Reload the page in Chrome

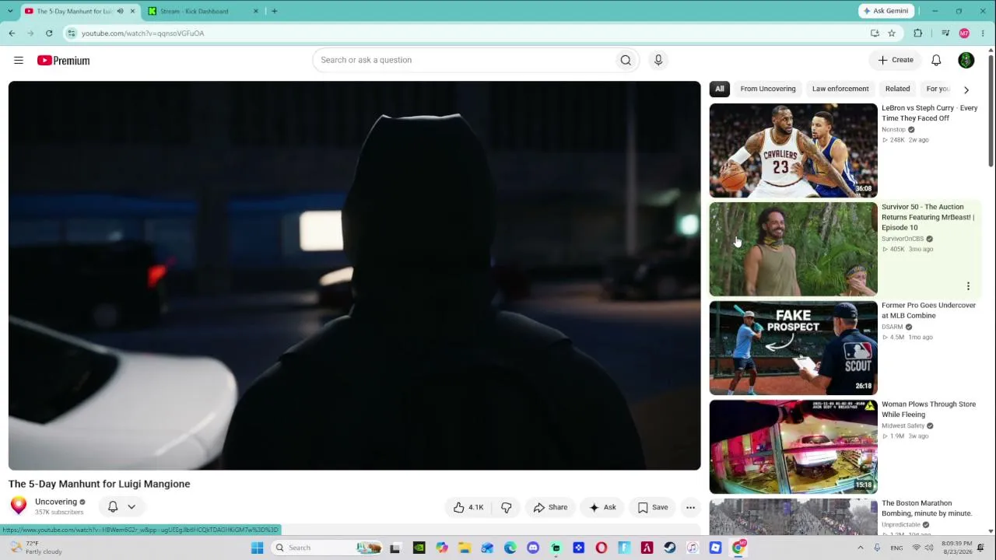tap(49, 33)
